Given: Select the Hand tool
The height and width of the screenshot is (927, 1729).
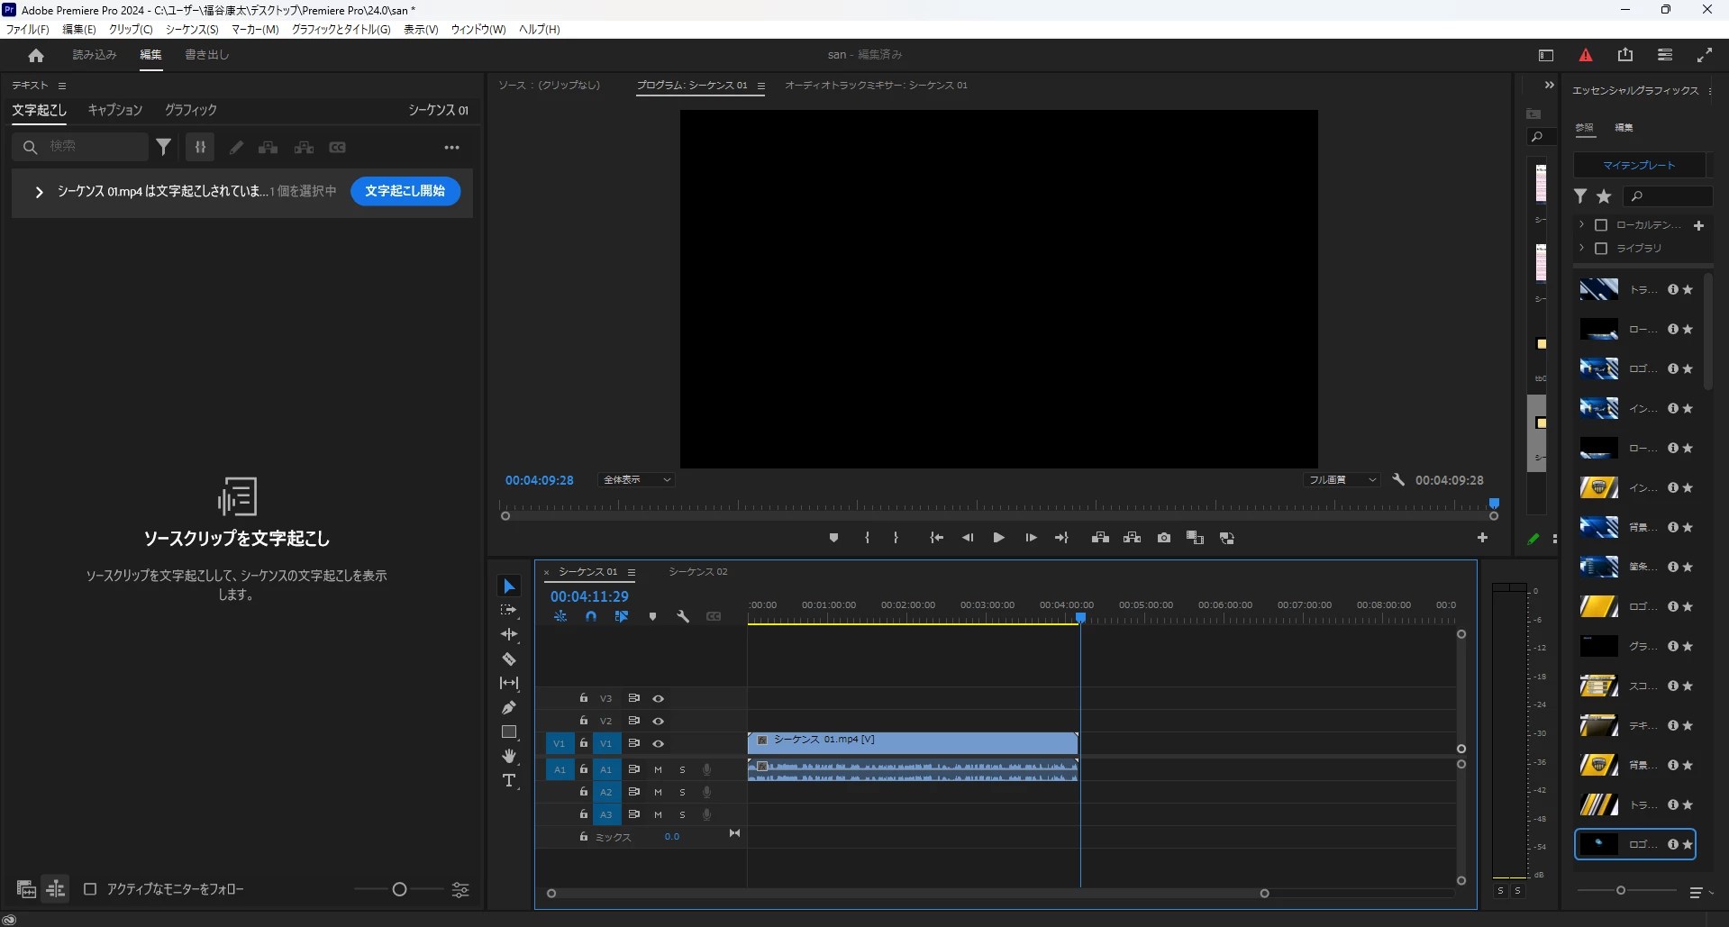Looking at the screenshot, I should click(509, 756).
